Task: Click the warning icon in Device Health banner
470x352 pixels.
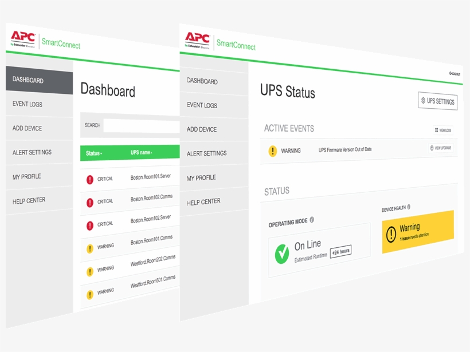Action: coord(392,234)
